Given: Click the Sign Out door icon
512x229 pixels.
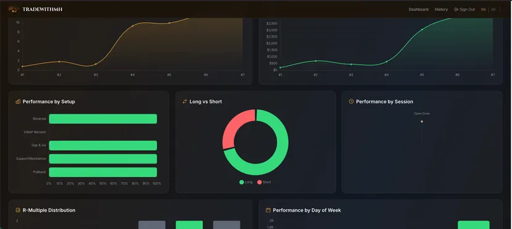Looking at the screenshot, I should point(456,9).
